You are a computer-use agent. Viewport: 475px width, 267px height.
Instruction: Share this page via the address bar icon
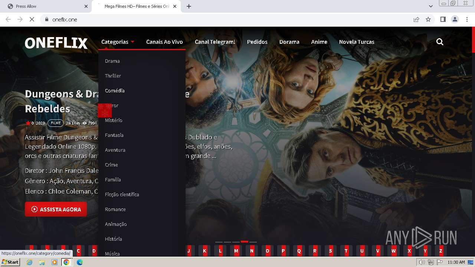(x=416, y=19)
